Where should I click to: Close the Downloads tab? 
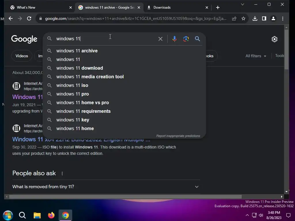[207, 7]
